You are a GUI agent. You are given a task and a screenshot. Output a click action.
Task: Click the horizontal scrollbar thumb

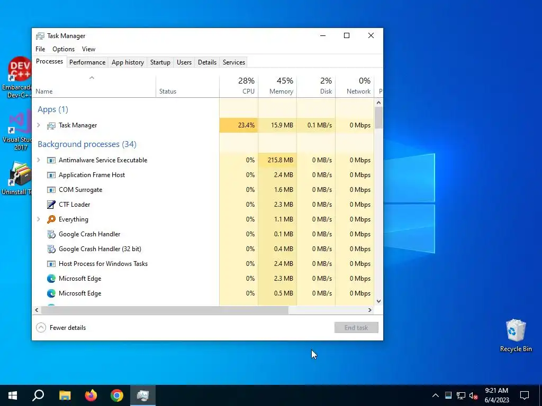pyautogui.click(x=165, y=310)
